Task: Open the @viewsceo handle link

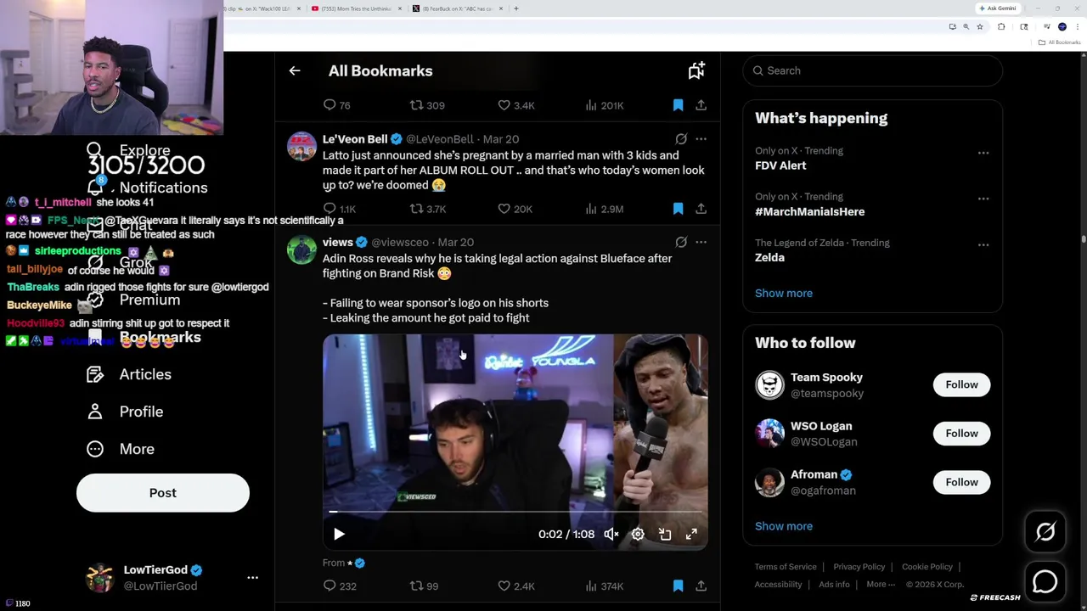Action: 400,243
